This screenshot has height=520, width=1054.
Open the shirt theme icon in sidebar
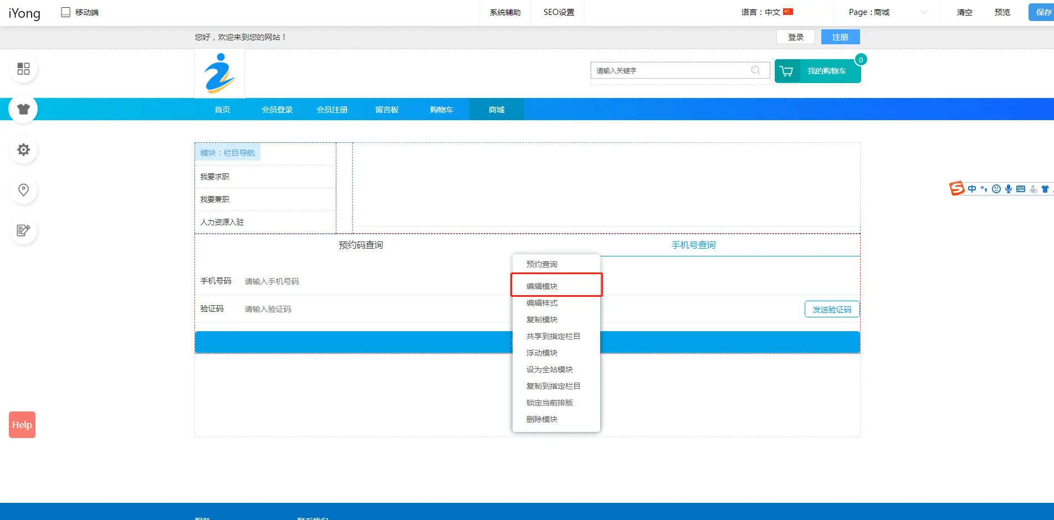(x=23, y=109)
